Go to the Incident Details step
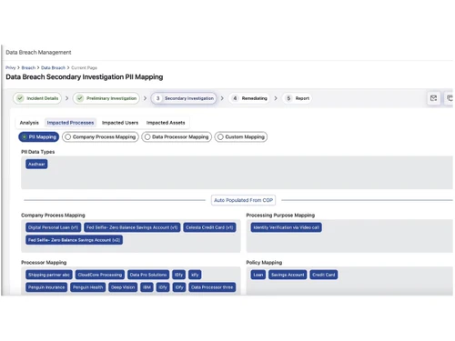 tap(37, 98)
